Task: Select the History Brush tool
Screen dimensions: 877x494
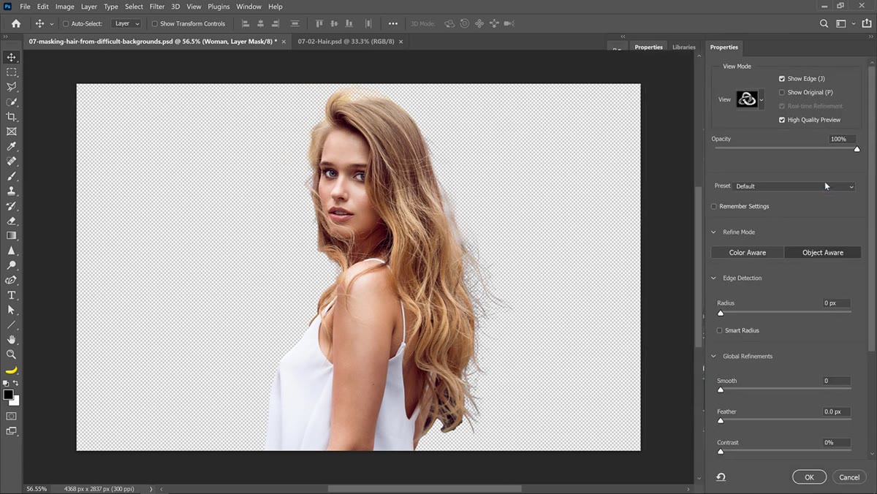Action: [11, 206]
